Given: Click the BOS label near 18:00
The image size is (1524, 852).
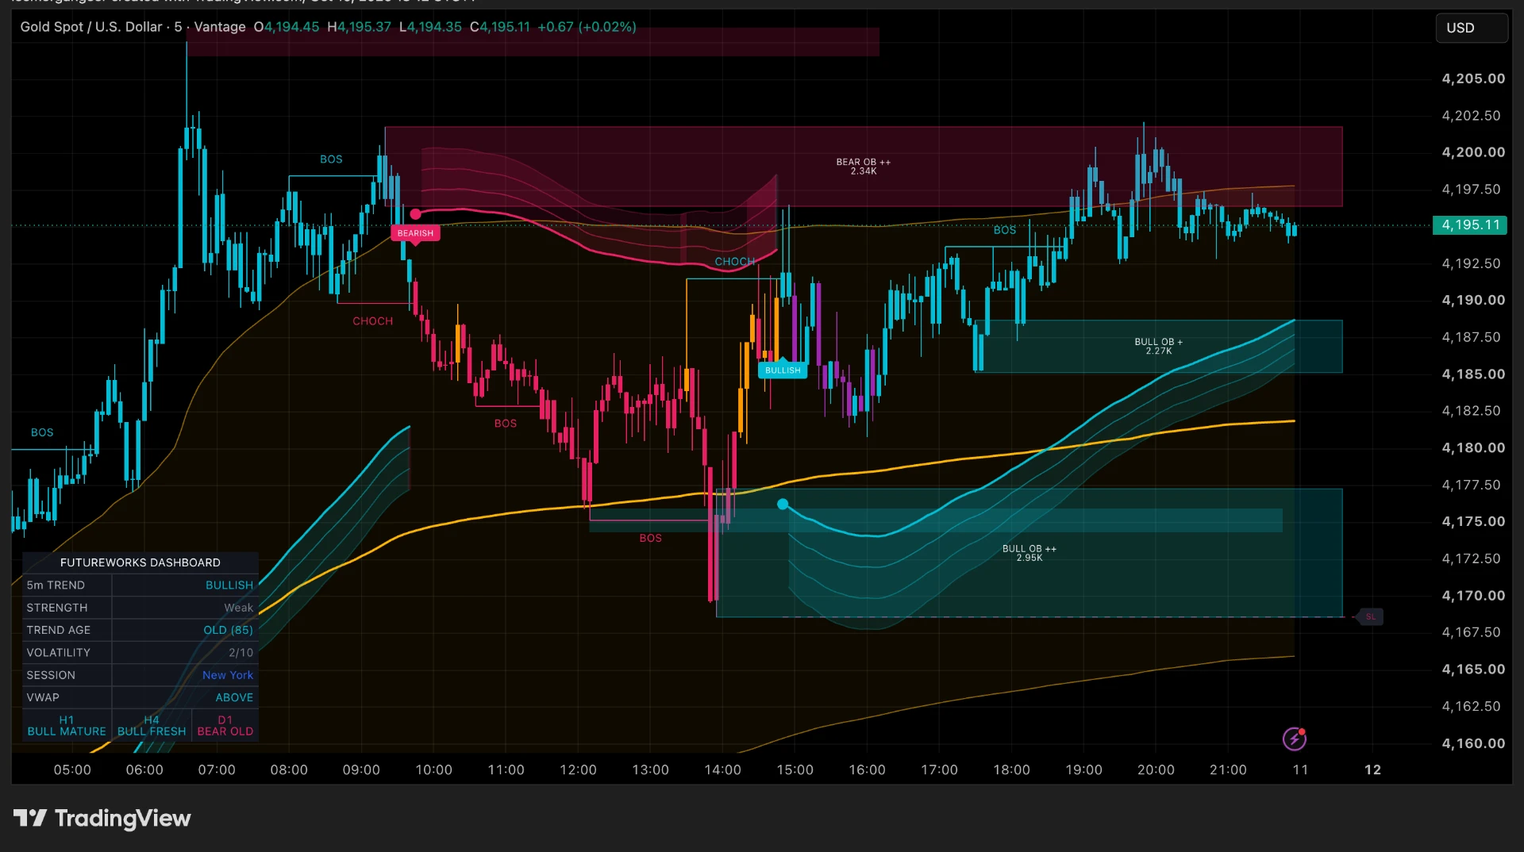Looking at the screenshot, I should (1005, 230).
